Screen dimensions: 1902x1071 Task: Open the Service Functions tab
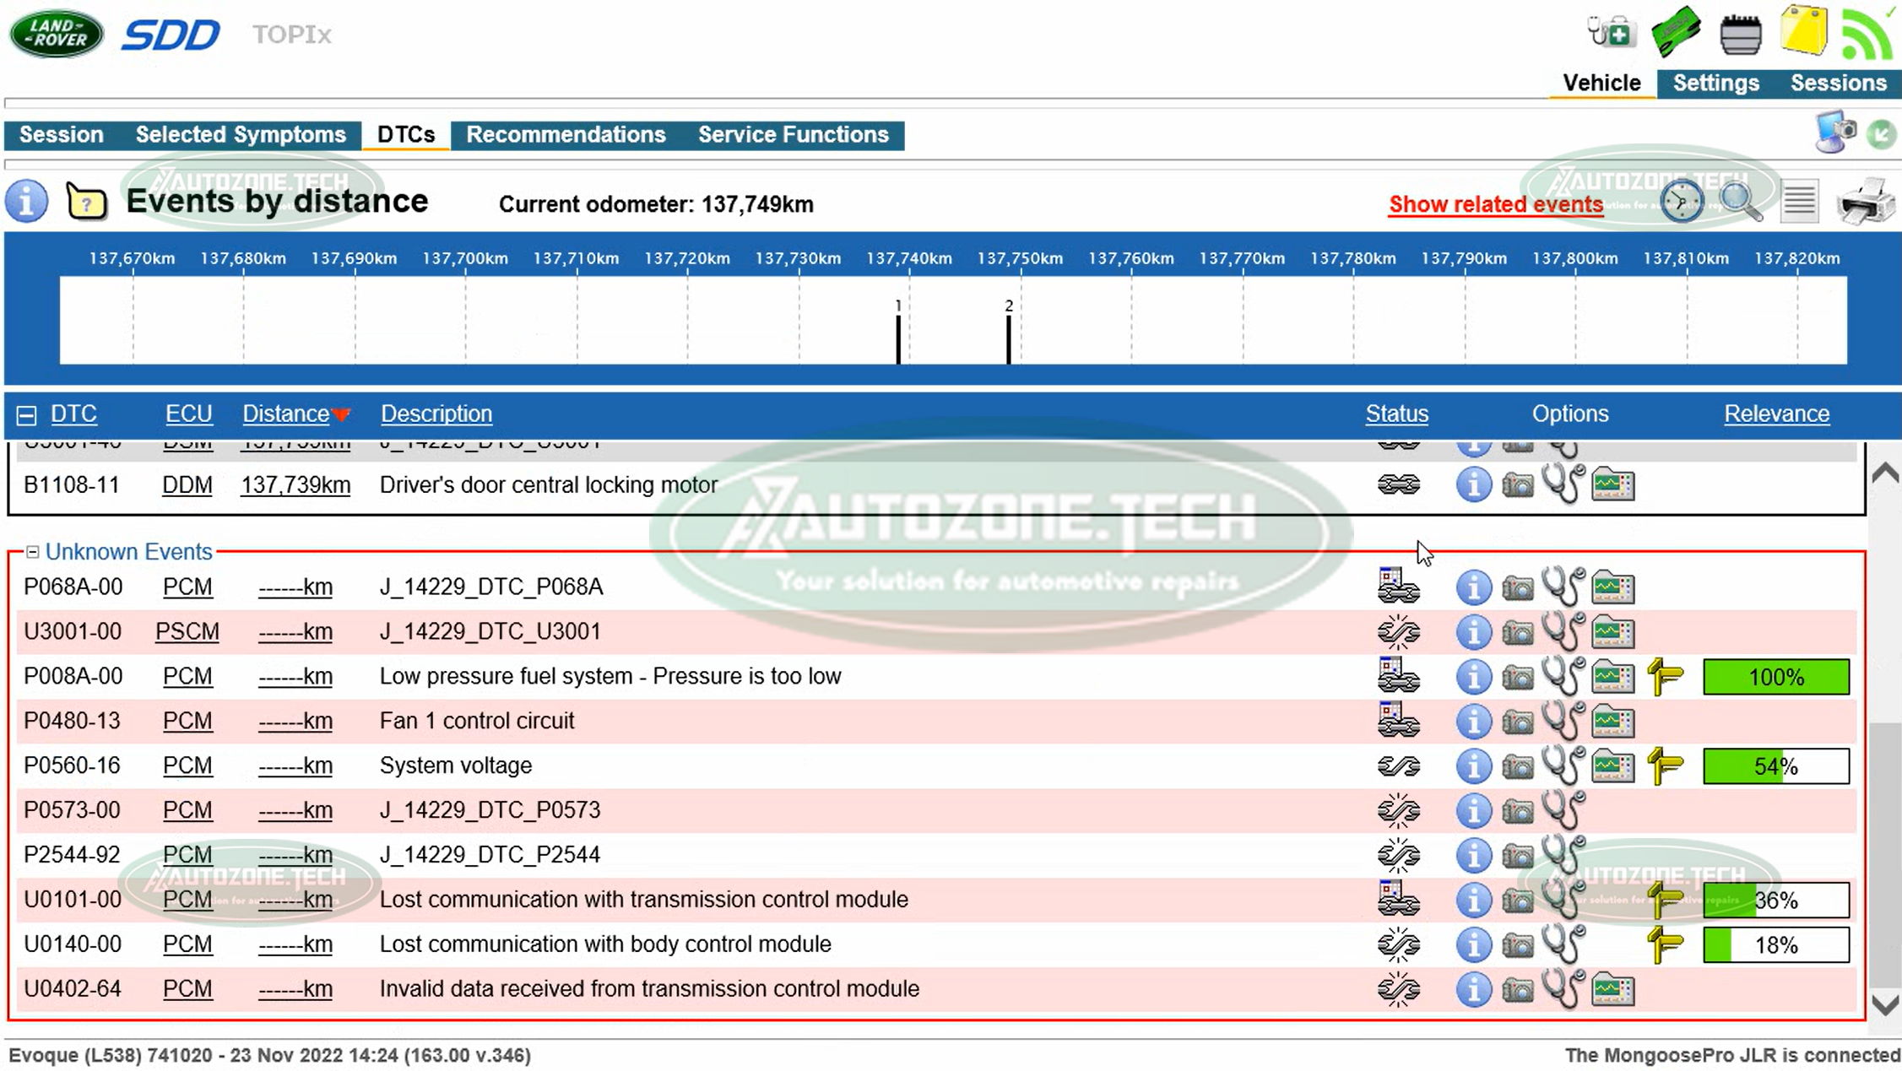click(x=793, y=134)
